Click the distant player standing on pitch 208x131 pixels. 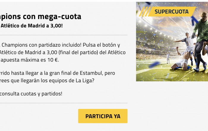click(x=168, y=58)
